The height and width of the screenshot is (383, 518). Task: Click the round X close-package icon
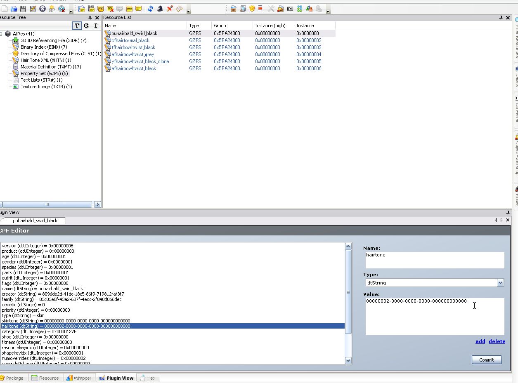coord(43,9)
